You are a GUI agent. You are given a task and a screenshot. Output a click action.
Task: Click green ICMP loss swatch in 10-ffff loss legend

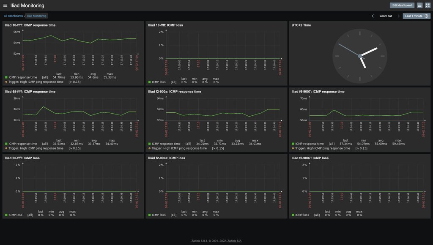pyautogui.click(x=150, y=82)
